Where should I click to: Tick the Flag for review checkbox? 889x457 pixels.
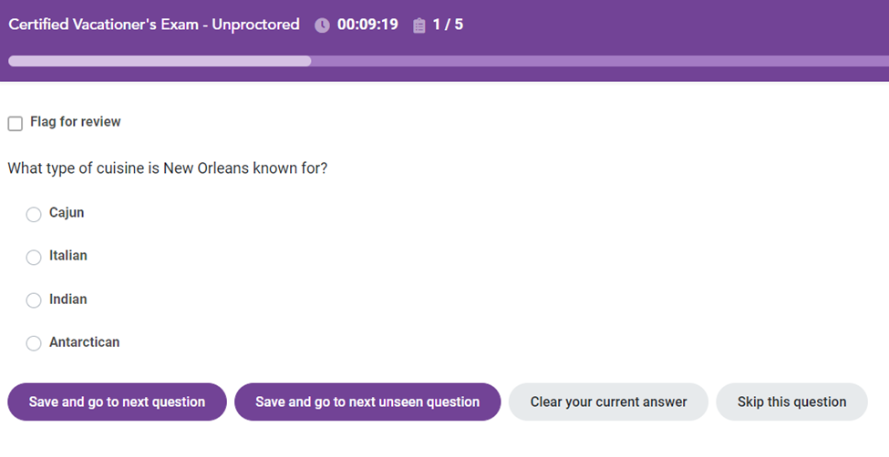click(x=16, y=124)
